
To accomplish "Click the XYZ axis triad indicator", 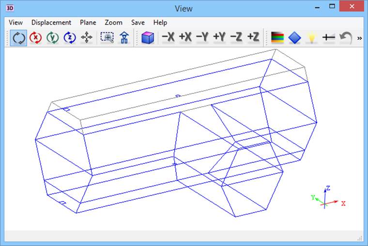I will 328,197.
